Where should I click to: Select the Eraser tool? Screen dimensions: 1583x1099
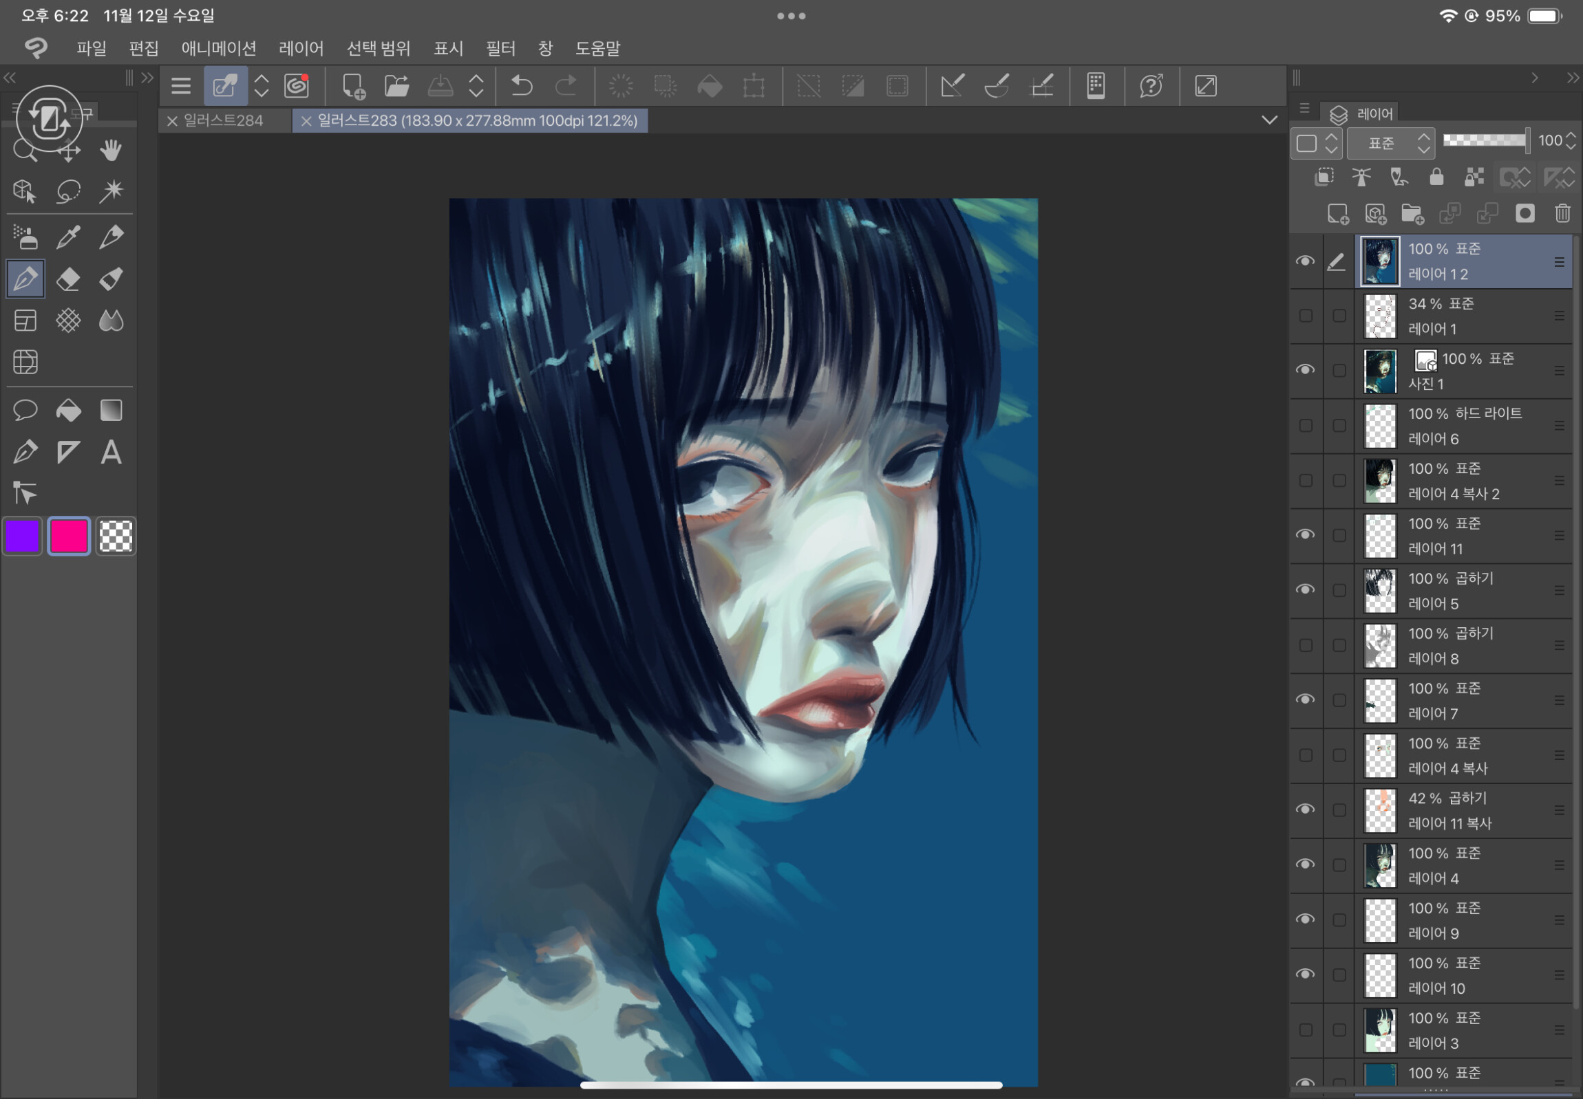[x=67, y=279]
